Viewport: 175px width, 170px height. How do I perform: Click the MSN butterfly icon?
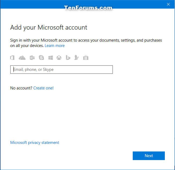pyautogui.click(x=77, y=57)
